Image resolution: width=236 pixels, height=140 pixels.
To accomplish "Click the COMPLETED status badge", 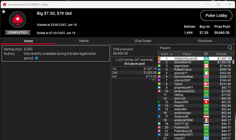I will 18,32.
